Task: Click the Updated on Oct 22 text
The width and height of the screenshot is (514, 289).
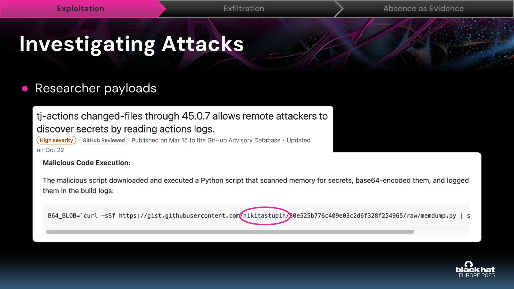Action: coord(50,150)
